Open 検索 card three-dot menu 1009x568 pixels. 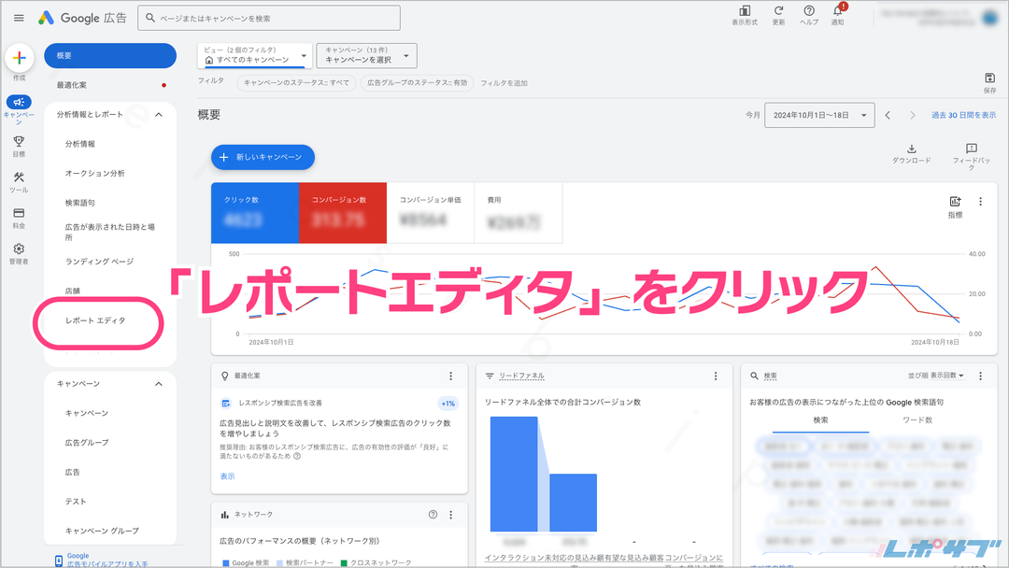point(980,376)
